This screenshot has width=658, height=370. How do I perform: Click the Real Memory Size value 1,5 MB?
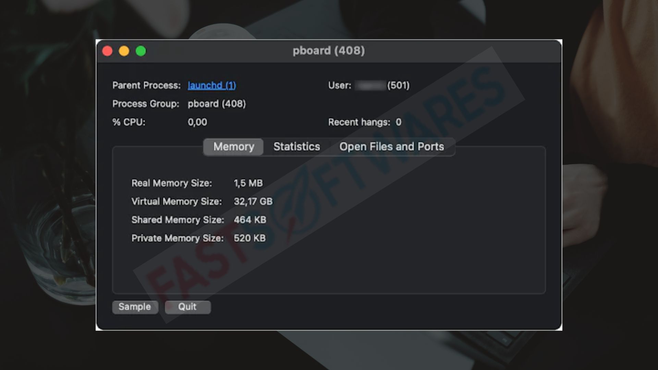pyautogui.click(x=248, y=183)
